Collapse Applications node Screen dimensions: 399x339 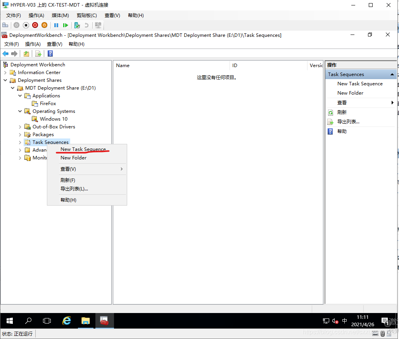pyautogui.click(x=20, y=96)
